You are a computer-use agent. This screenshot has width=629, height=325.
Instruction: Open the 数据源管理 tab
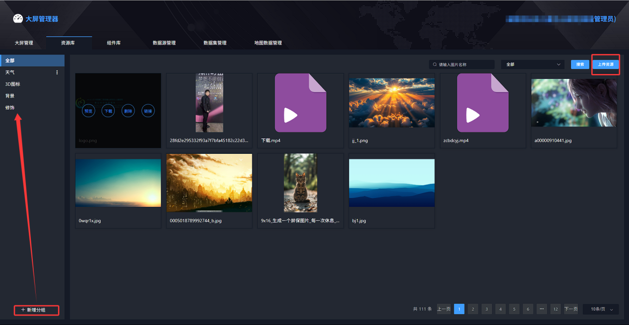(164, 43)
